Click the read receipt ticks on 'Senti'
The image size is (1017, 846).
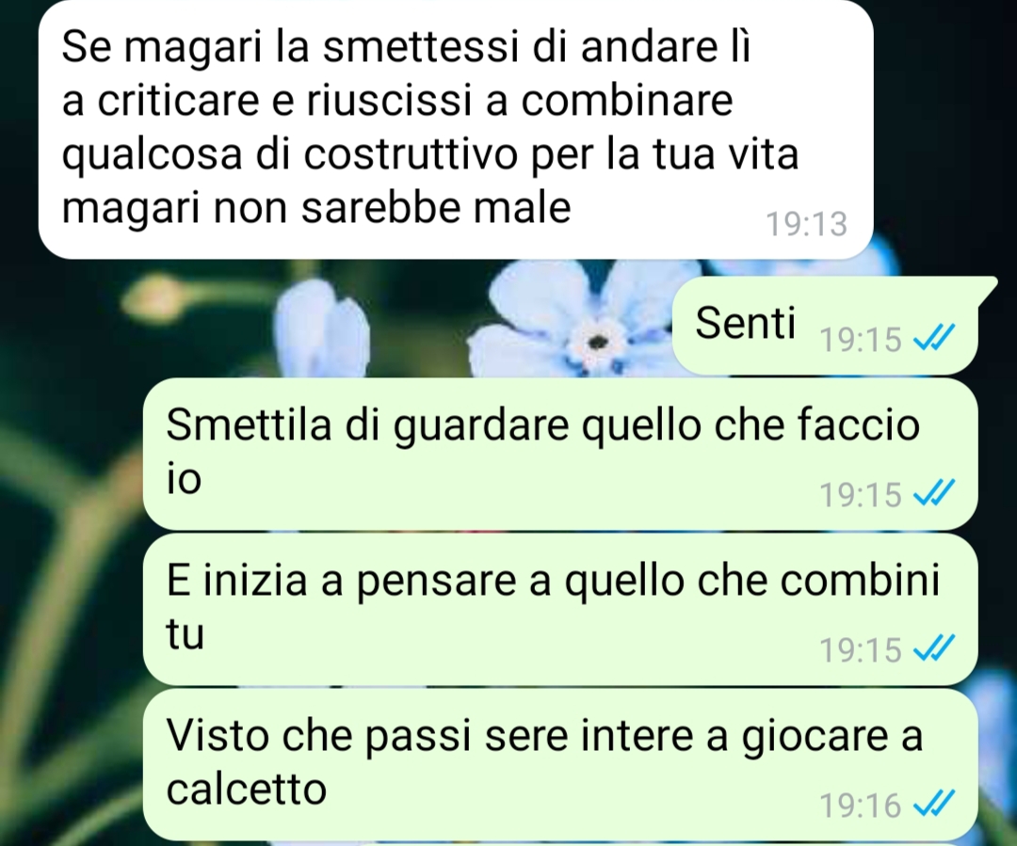pos(934,338)
